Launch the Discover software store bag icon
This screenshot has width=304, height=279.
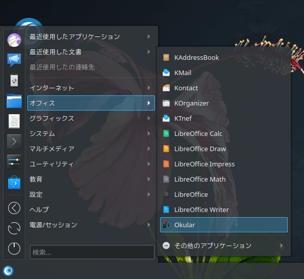14,182
